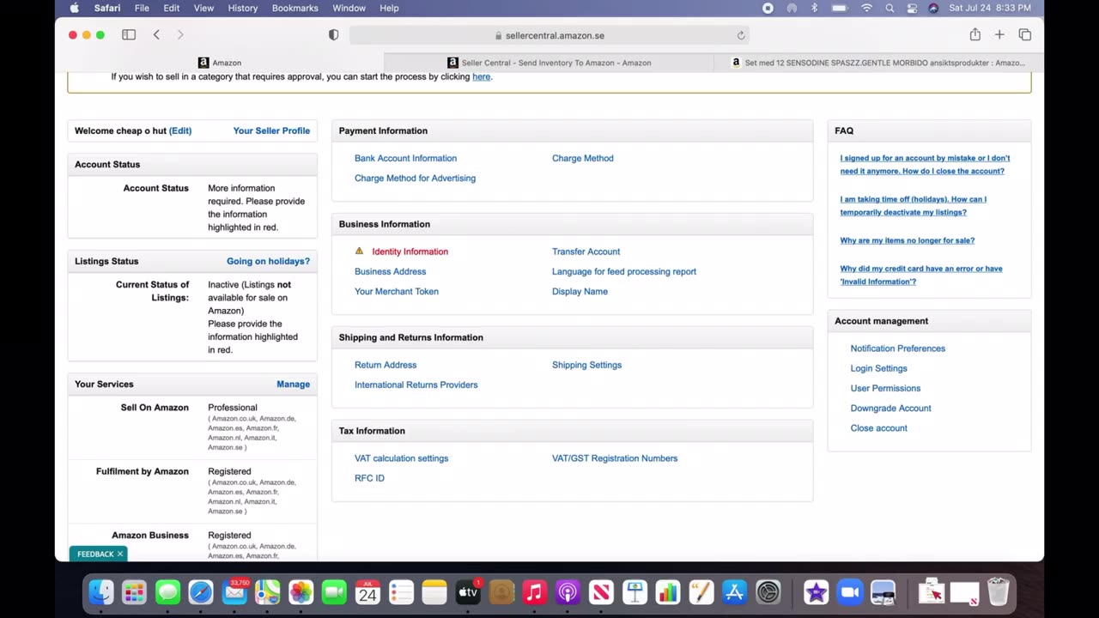1099x618 pixels.
Task: Toggle the Safari sidebar icon
Action: (x=129, y=34)
